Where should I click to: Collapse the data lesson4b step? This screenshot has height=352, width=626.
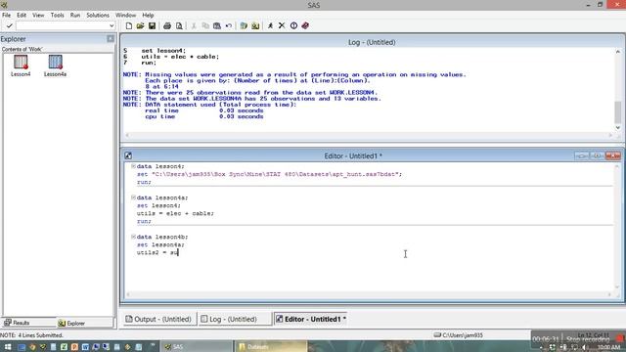(x=133, y=237)
